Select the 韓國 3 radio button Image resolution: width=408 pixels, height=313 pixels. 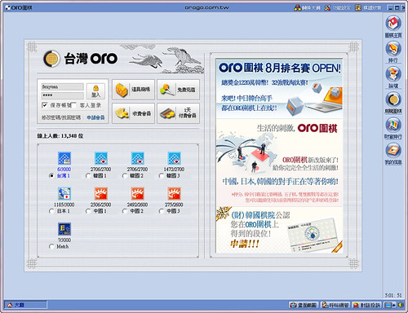[161, 176]
